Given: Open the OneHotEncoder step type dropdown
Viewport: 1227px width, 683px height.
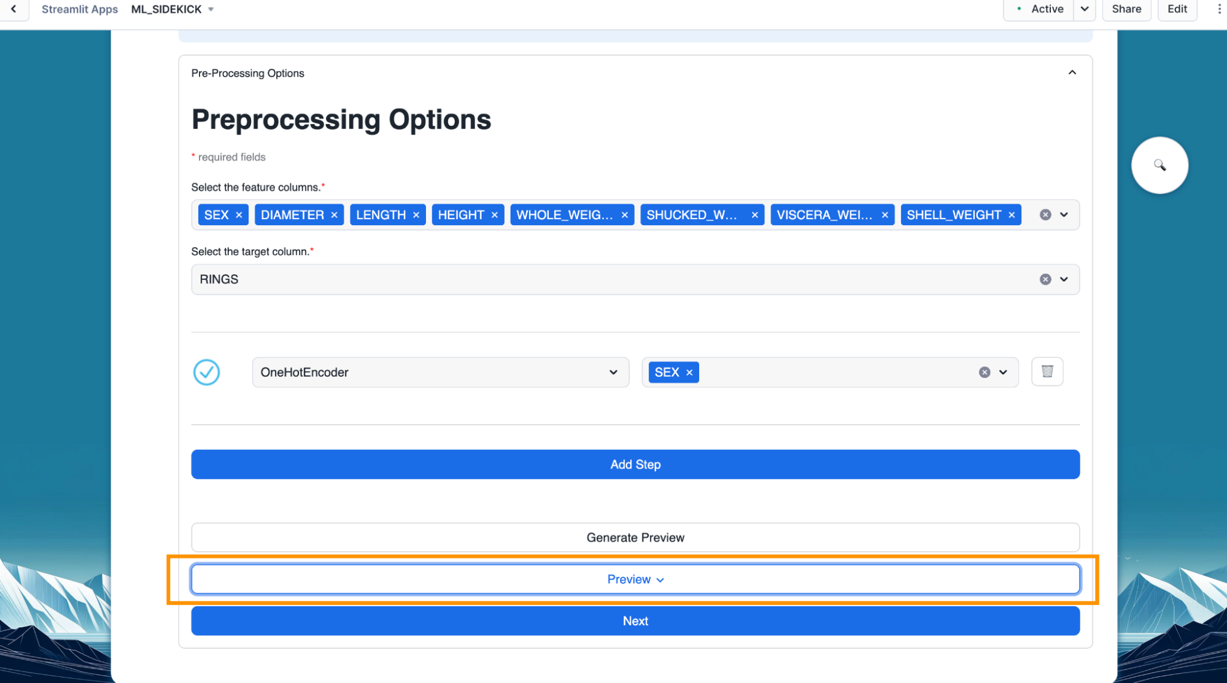Looking at the screenshot, I should pyautogui.click(x=440, y=372).
